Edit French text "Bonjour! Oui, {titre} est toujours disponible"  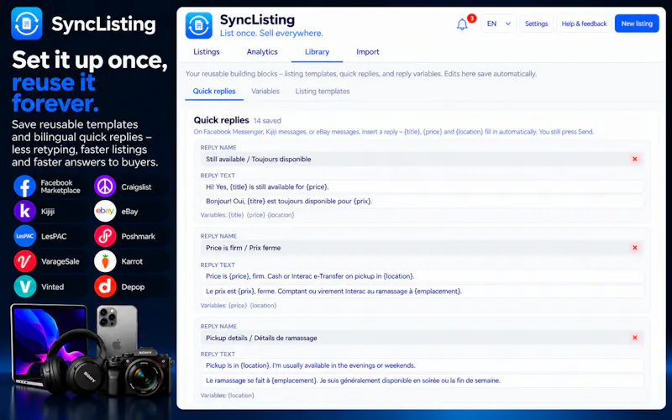coord(423,201)
